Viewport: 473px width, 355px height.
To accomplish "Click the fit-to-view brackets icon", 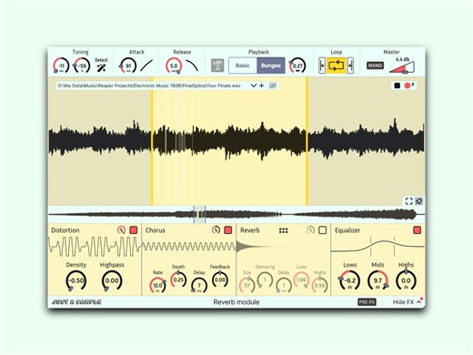I will [409, 201].
